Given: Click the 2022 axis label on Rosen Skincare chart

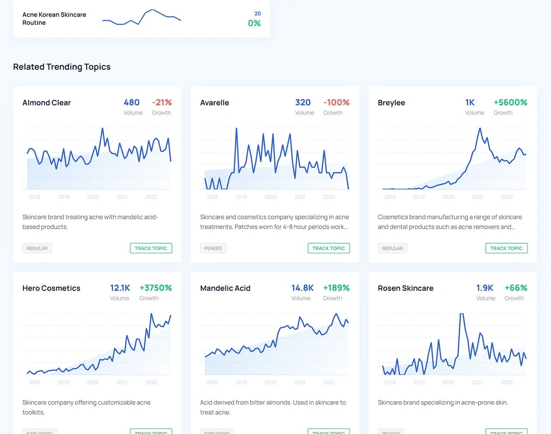Looking at the screenshot, I should click(x=506, y=382).
